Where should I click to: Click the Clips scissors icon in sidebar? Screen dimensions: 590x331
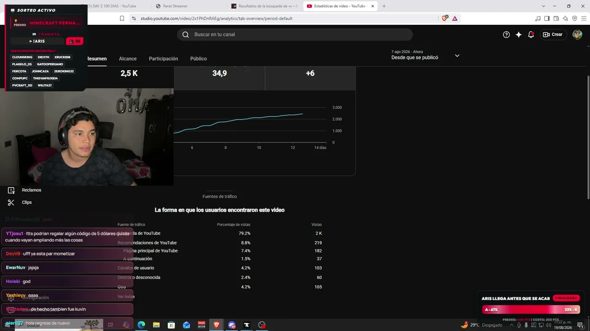(11, 202)
